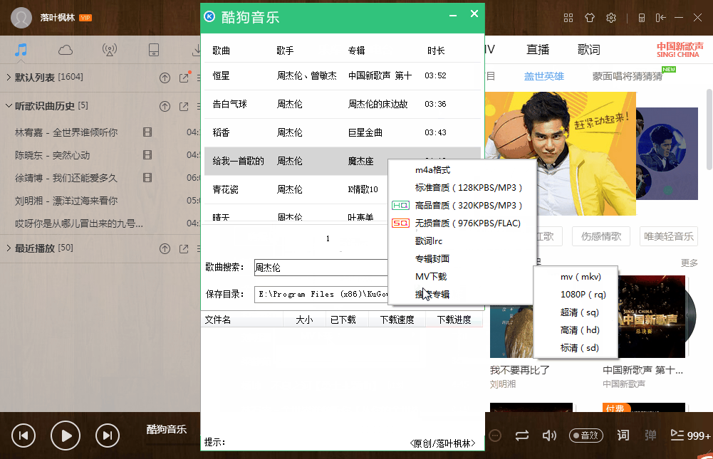713x459 pixels.
Task: Click the KuGou main window vertical scrollbar
Action: pos(709,130)
